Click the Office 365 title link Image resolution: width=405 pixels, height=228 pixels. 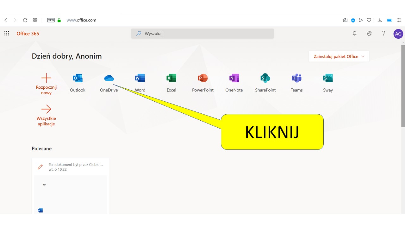28,34
